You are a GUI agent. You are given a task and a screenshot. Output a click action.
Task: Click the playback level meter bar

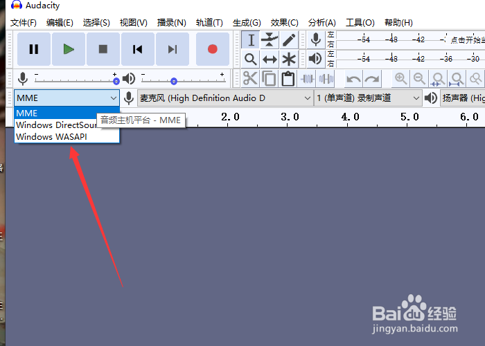click(411, 59)
